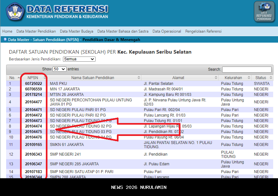This screenshot has width=278, height=196.
Task: Sort by Kelurahan column sort arrows
Action: 249,78
